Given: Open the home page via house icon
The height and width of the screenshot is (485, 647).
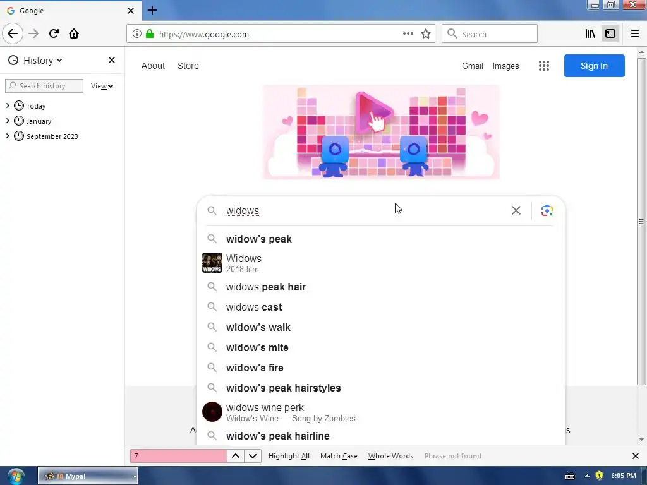Looking at the screenshot, I should 74,33.
